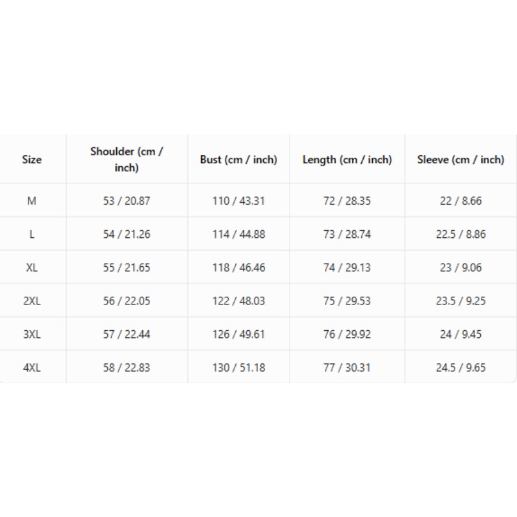Image resolution: width=517 pixels, height=517 pixels.
Task: Select the XL size row label
Action: pyautogui.click(x=32, y=268)
